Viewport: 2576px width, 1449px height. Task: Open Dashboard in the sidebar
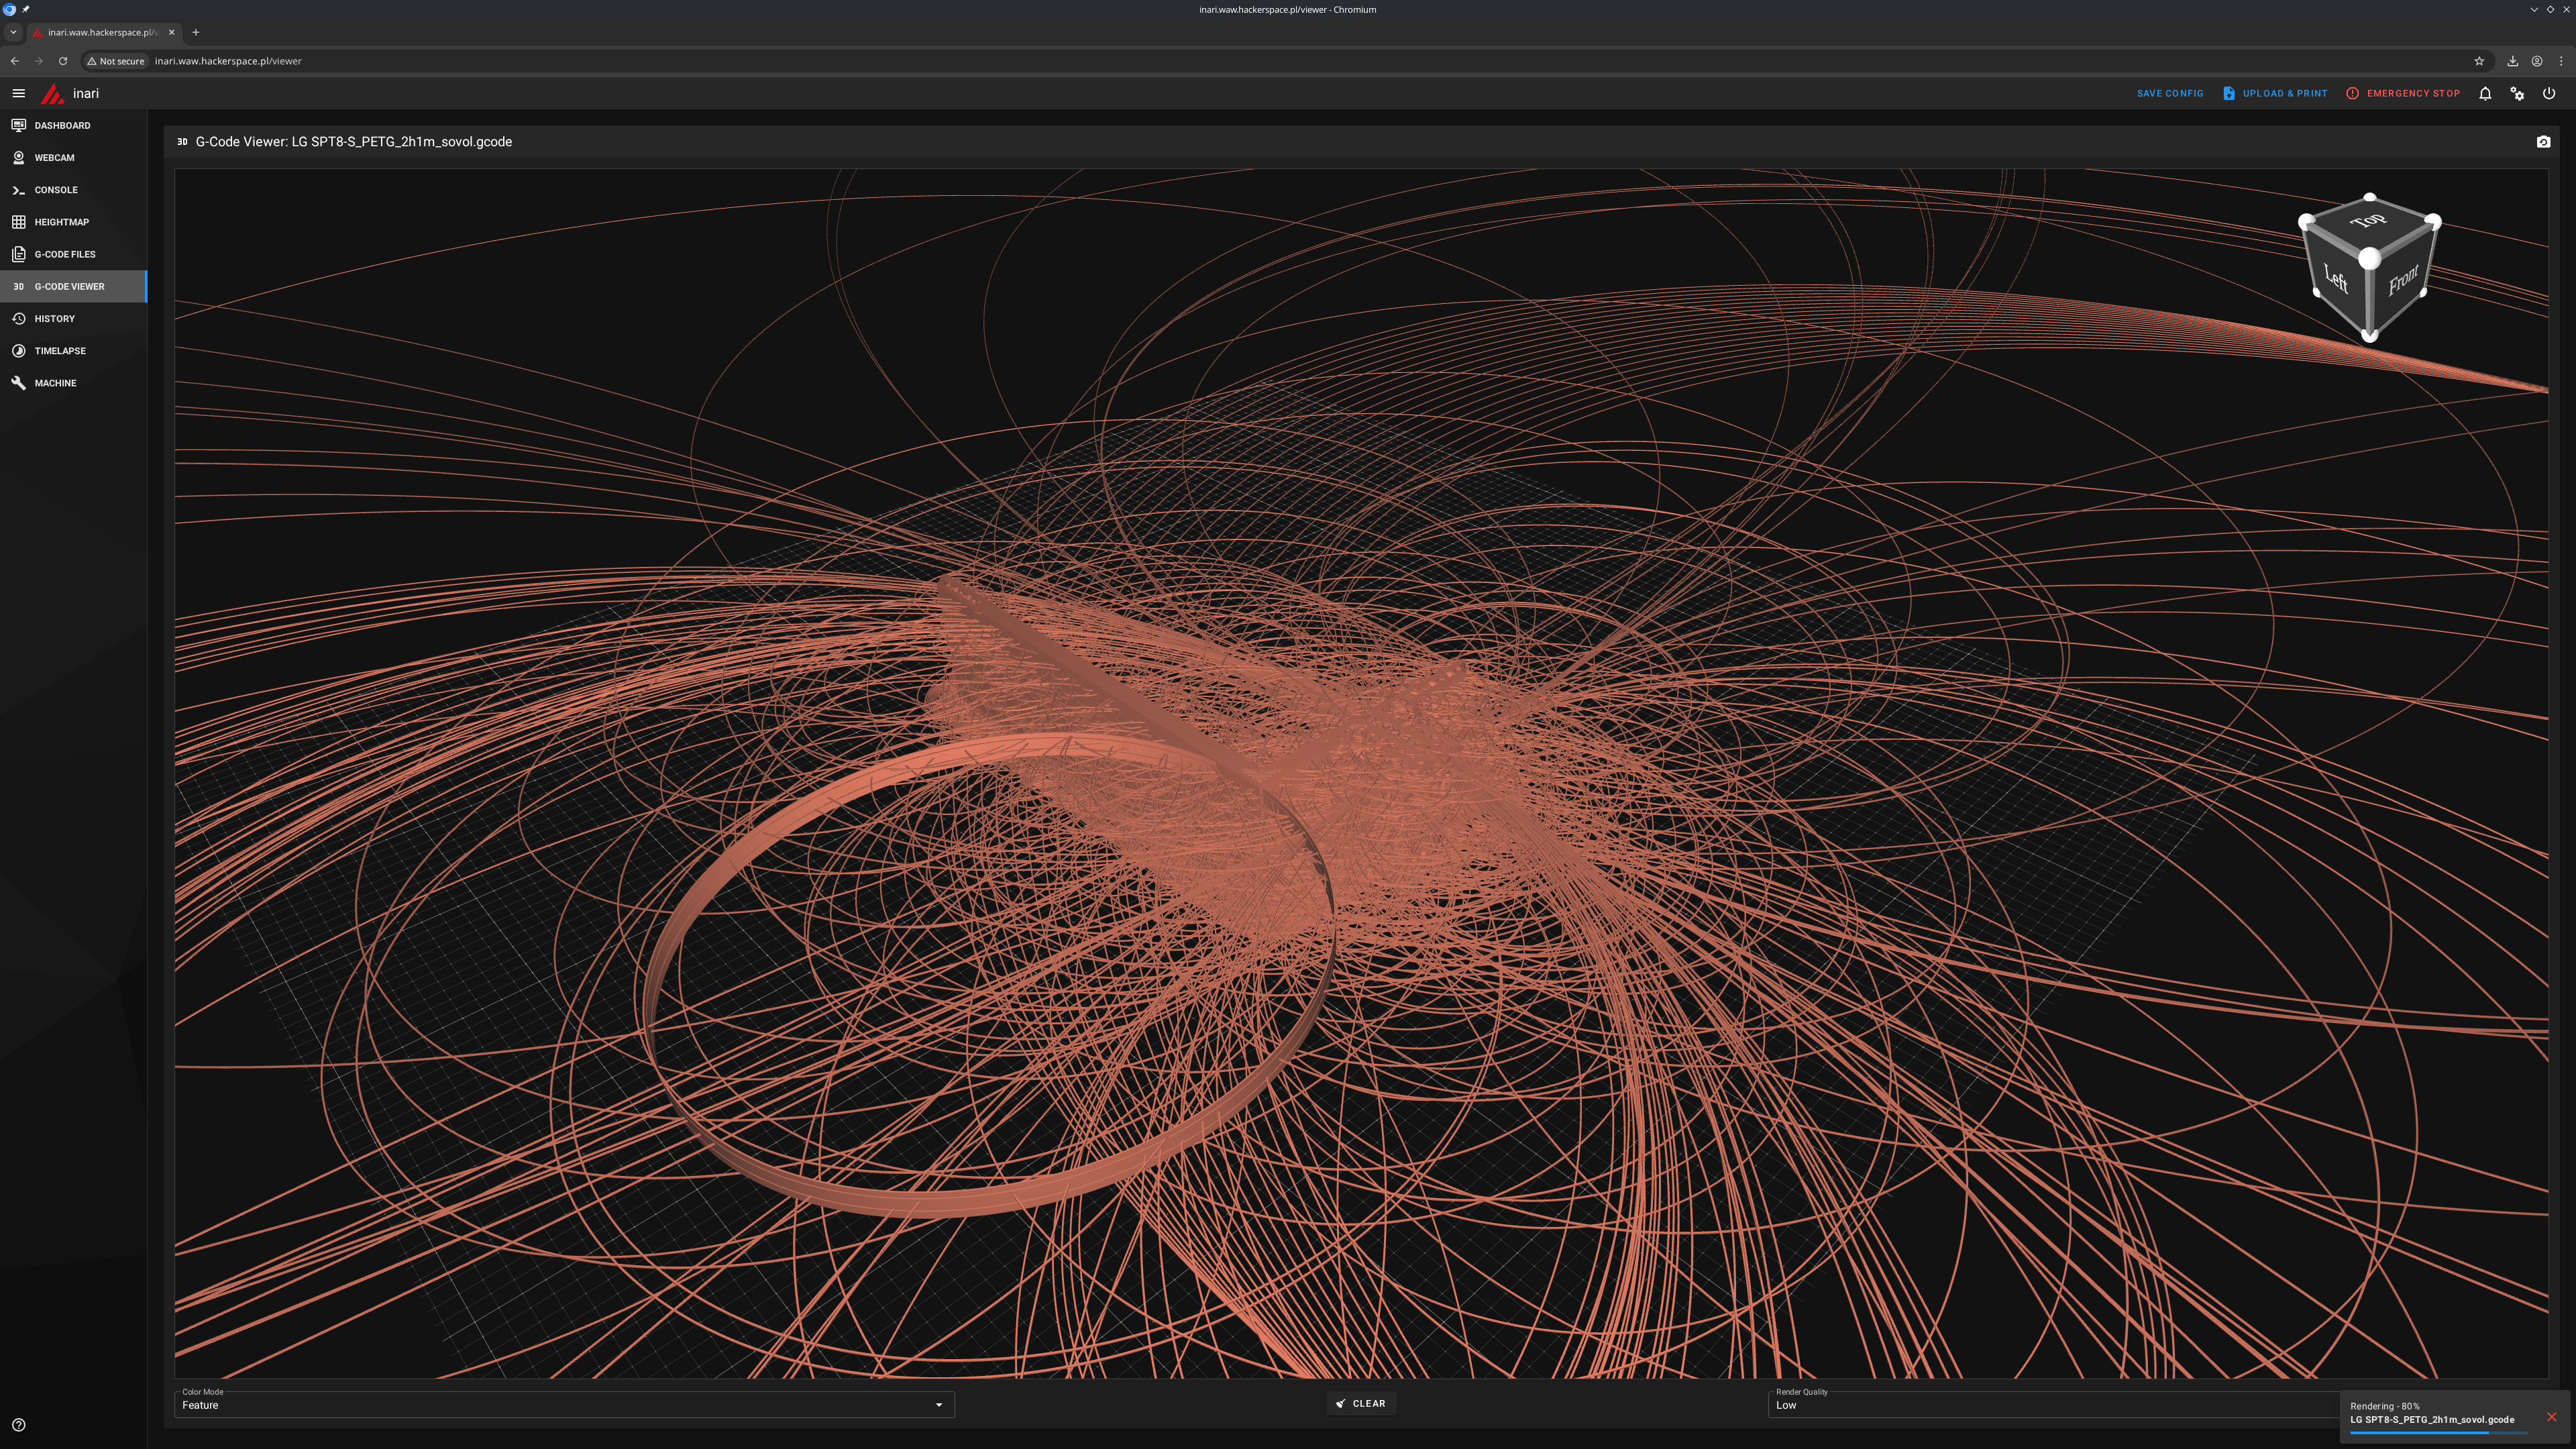click(x=74, y=125)
